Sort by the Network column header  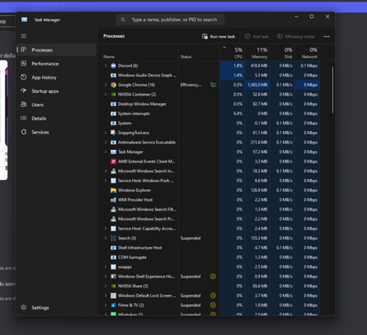pos(307,53)
